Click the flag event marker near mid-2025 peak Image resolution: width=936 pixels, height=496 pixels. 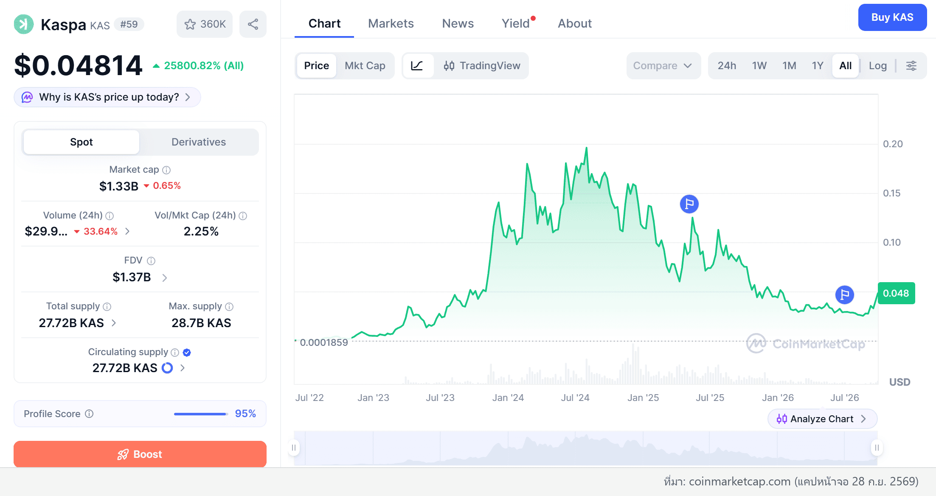click(689, 204)
